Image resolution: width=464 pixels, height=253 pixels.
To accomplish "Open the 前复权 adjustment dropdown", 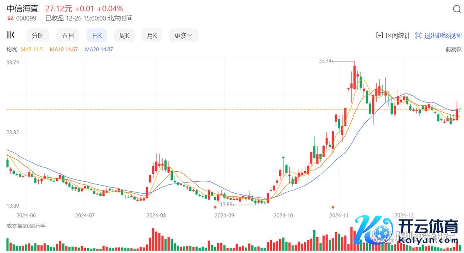I will point(453,49).
